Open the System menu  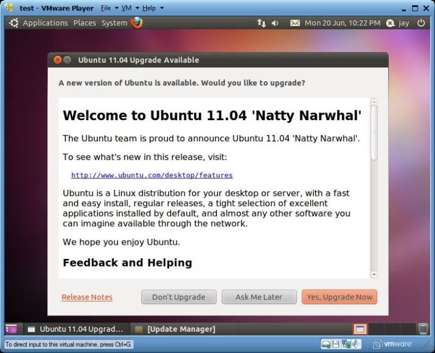pos(114,23)
